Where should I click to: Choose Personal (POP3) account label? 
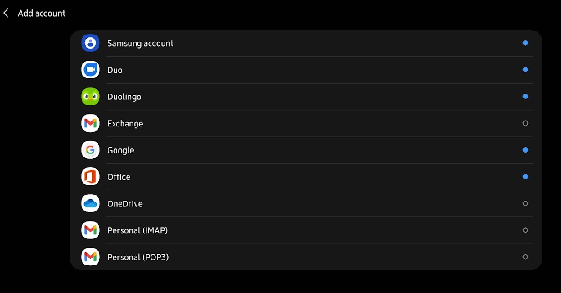coord(138,257)
